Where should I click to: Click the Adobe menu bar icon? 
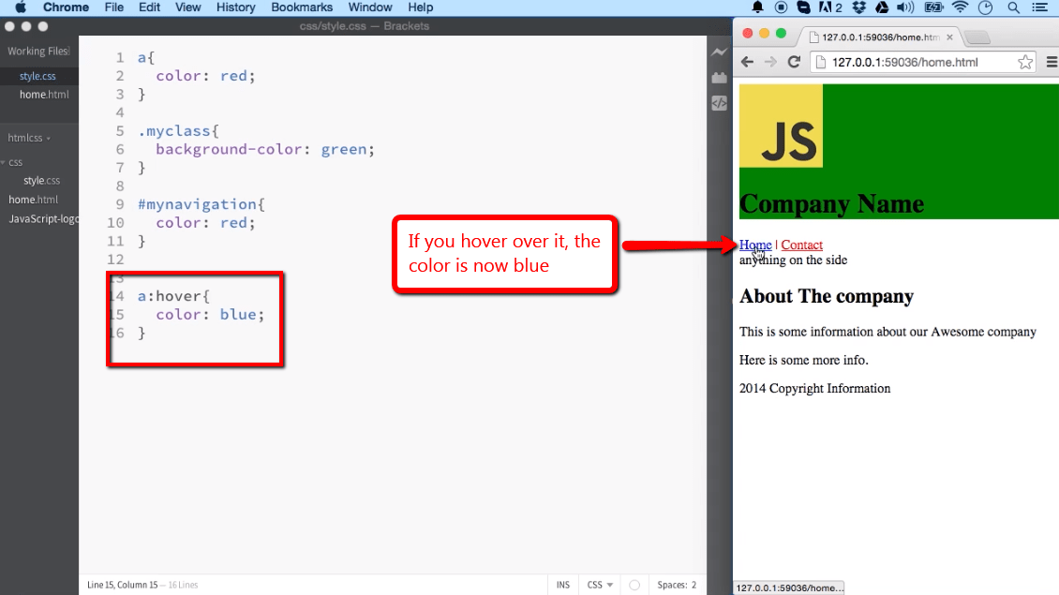tap(830, 7)
